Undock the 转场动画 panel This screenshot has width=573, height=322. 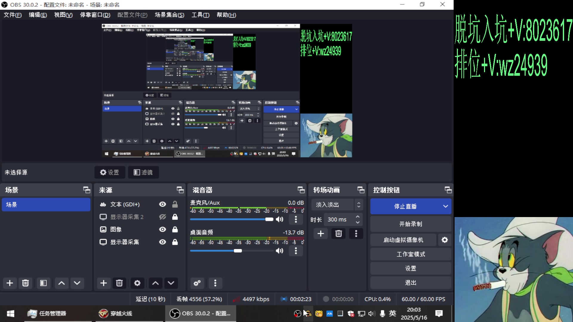(361, 190)
